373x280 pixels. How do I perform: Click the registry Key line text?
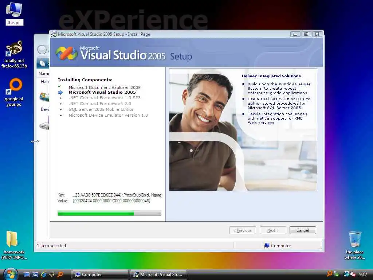[110, 195]
